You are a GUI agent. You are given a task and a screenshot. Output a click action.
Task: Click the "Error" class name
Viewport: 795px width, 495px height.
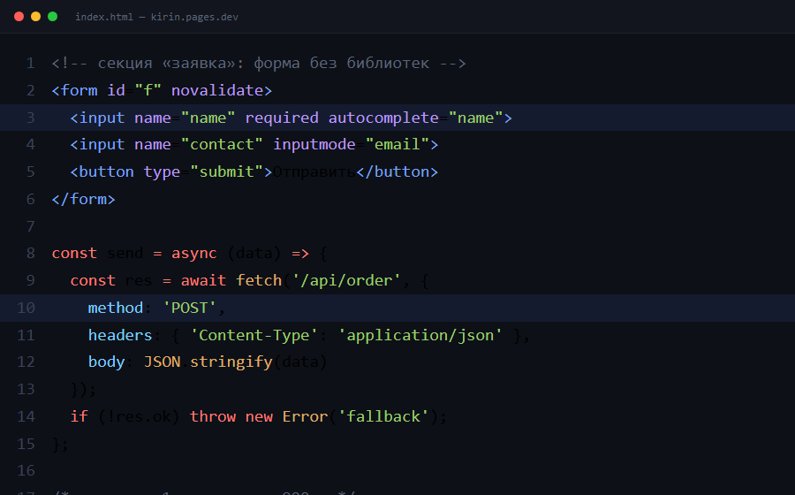306,416
